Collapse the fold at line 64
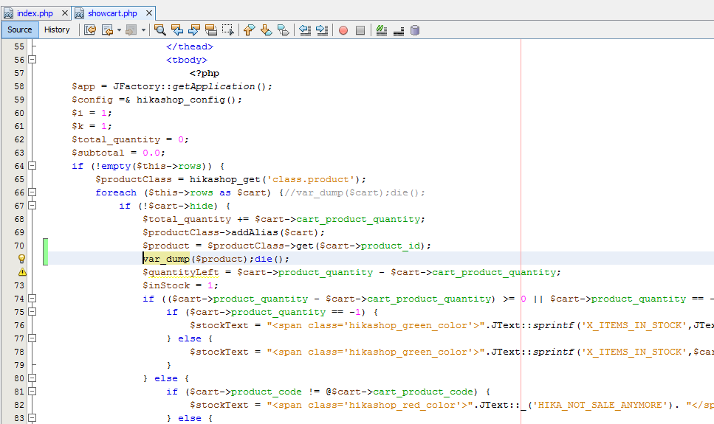The image size is (714, 424). (x=32, y=166)
